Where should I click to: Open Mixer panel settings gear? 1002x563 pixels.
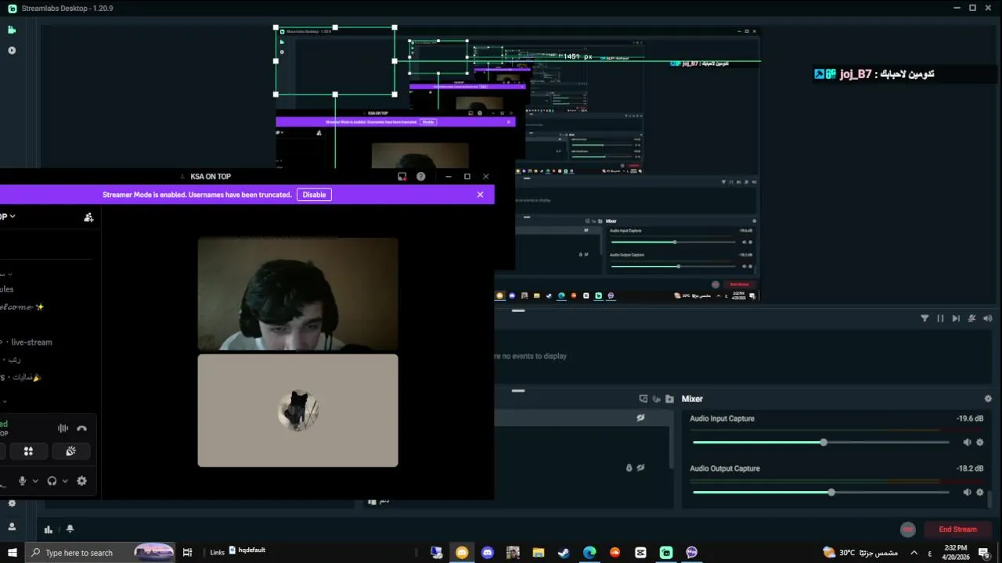pyautogui.click(x=988, y=399)
